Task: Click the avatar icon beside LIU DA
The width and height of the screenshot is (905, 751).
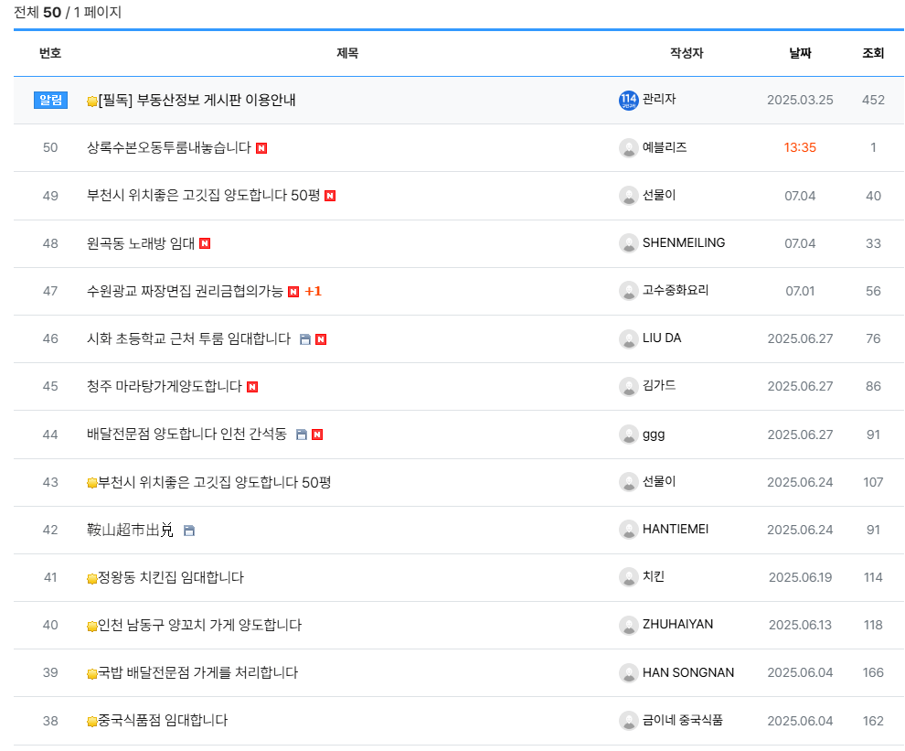Action: (628, 338)
